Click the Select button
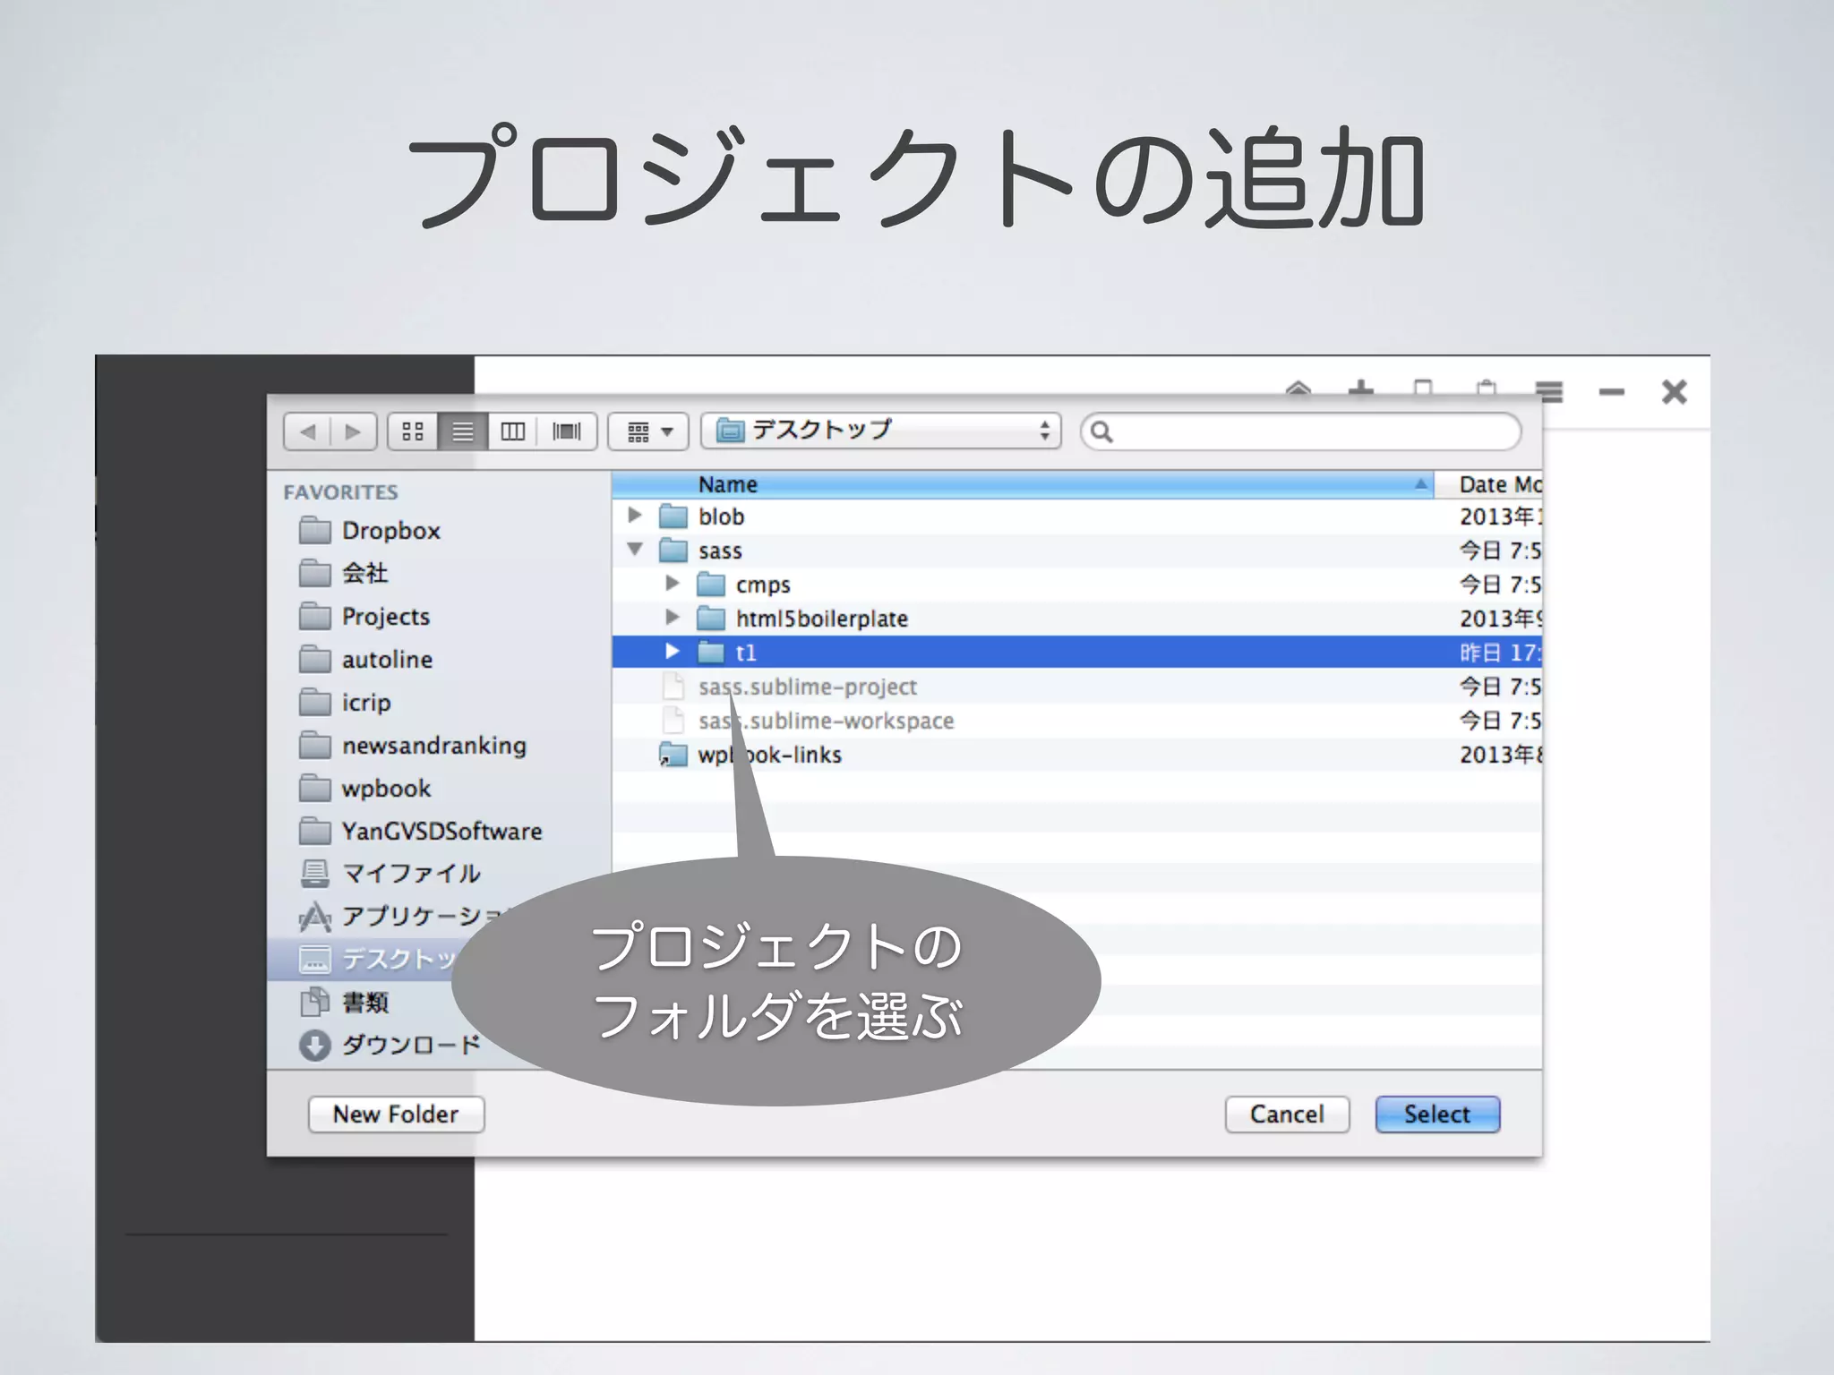This screenshot has height=1375, width=1834. coord(1436,1115)
